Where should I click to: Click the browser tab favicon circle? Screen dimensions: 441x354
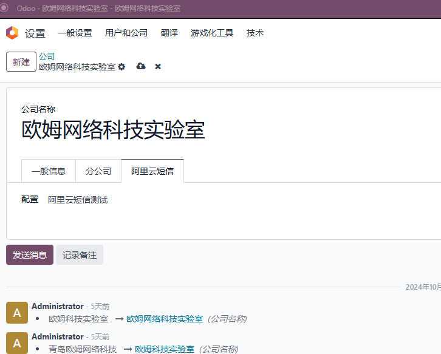pyautogui.click(x=4, y=8)
